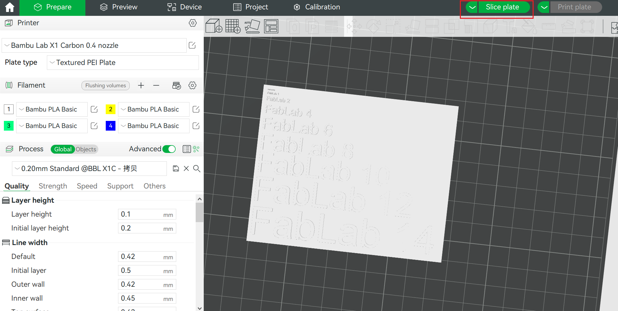The width and height of the screenshot is (618, 311).
Task: Click the Slice plate button
Action: click(504, 7)
